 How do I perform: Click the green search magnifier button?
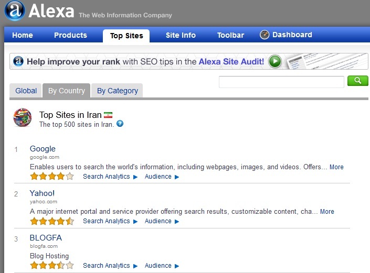[357, 81]
